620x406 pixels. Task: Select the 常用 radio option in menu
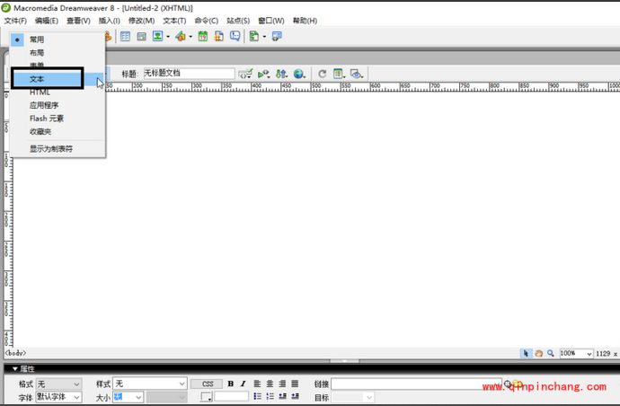pyautogui.click(x=36, y=40)
